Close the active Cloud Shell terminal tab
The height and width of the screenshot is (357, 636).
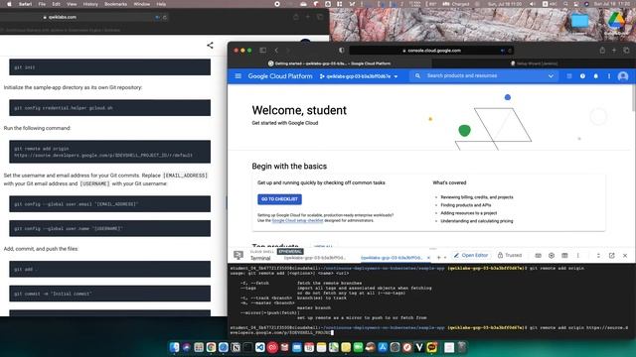click(428, 258)
